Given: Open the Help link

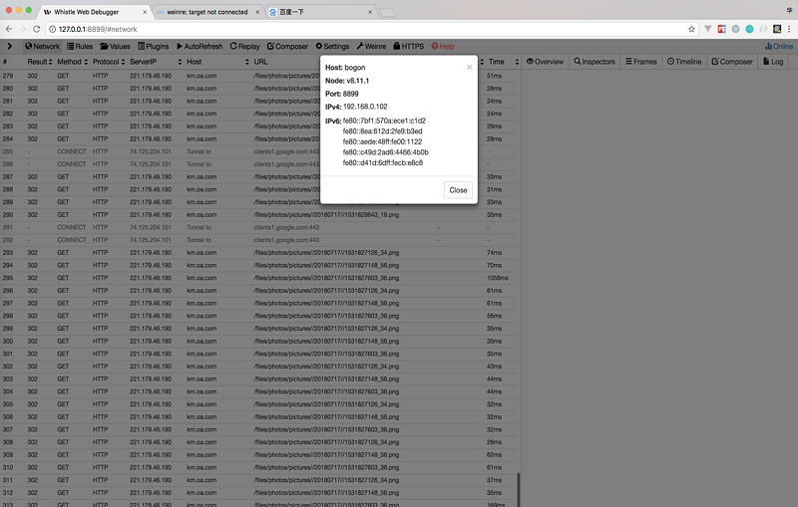Looking at the screenshot, I should tap(443, 46).
